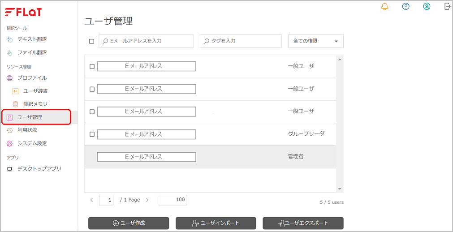The image size is (453, 232).
Task: Click the ユーザエクスポート button
Action: click(303, 223)
